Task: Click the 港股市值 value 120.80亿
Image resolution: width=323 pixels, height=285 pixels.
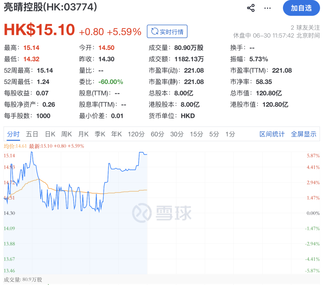Action: [x=275, y=105]
